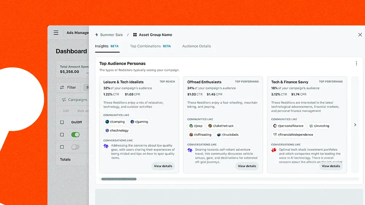
Task: Switch to the Top Combinations tab
Action: [x=150, y=46]
